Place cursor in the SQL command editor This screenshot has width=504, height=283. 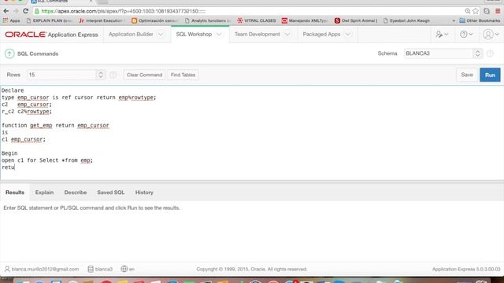coord(252,133)
